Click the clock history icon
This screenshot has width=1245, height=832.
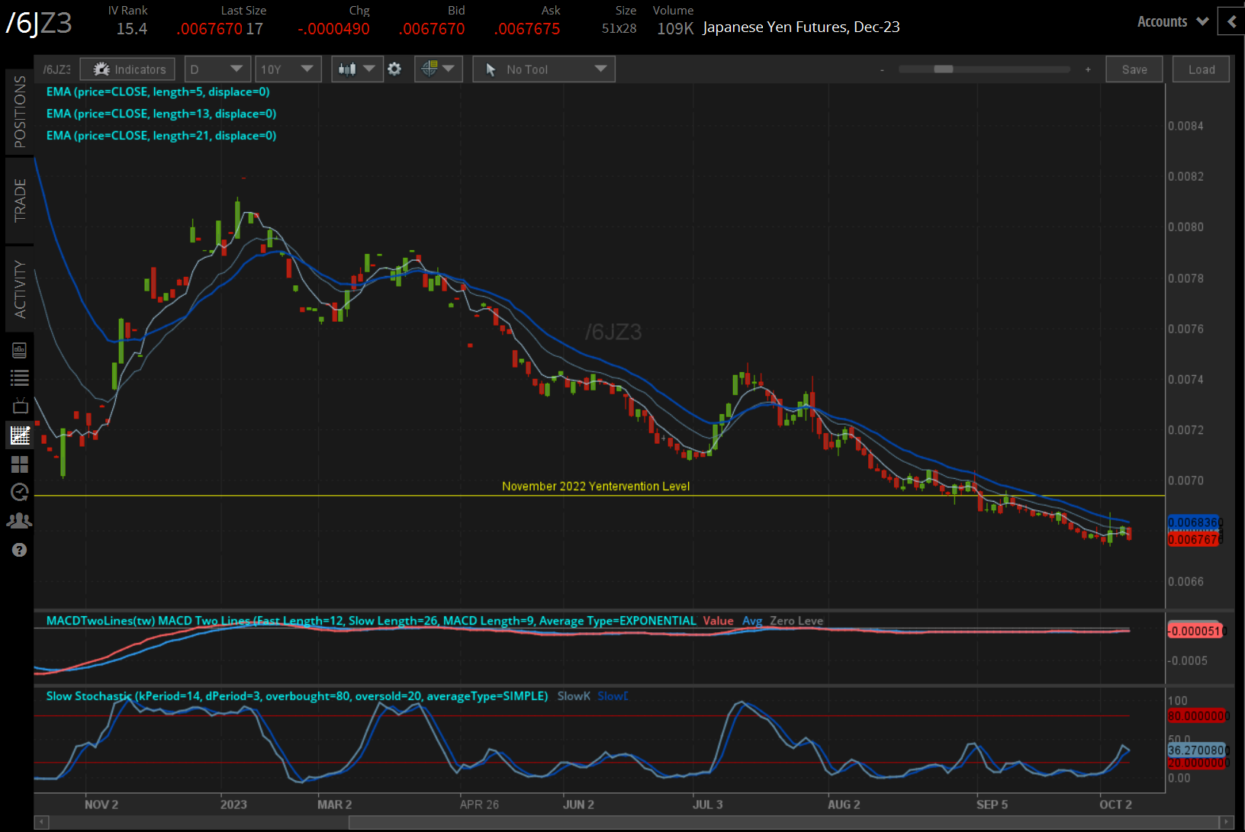pyautogui.click(x=20, y=493)
